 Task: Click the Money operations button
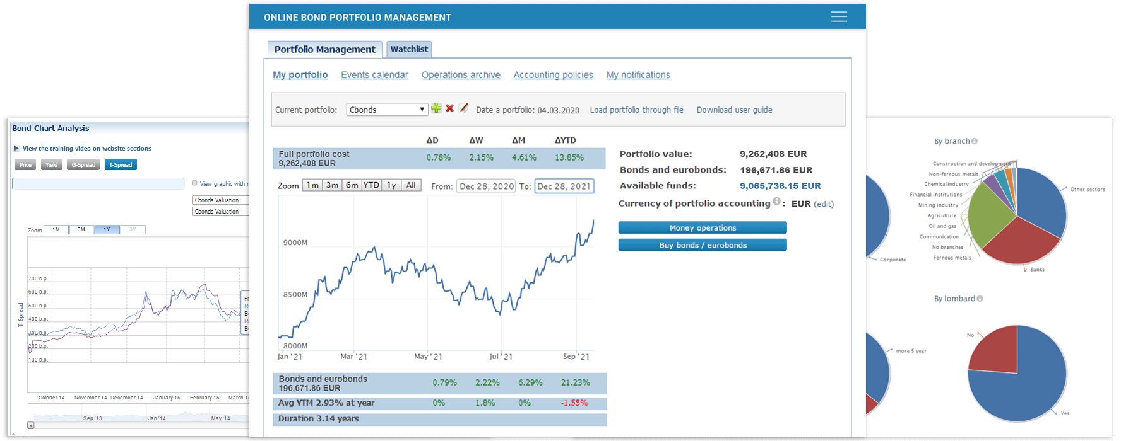[703, 228]
